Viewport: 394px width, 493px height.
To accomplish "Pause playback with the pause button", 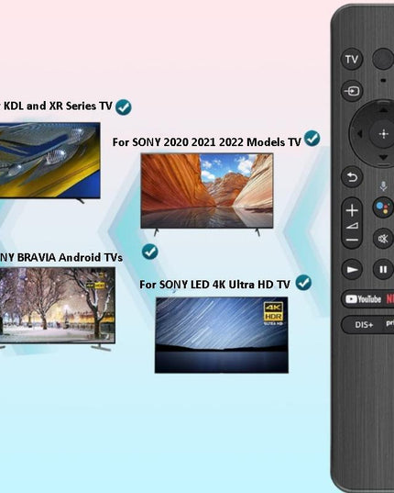I will pyautogui.click(x=383, y=269).
